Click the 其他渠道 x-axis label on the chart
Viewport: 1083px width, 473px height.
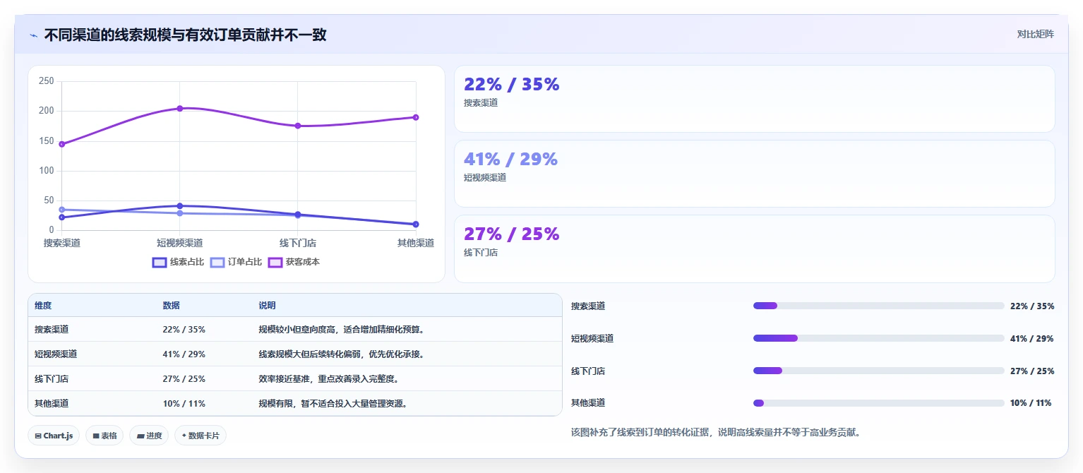point(416,243)
